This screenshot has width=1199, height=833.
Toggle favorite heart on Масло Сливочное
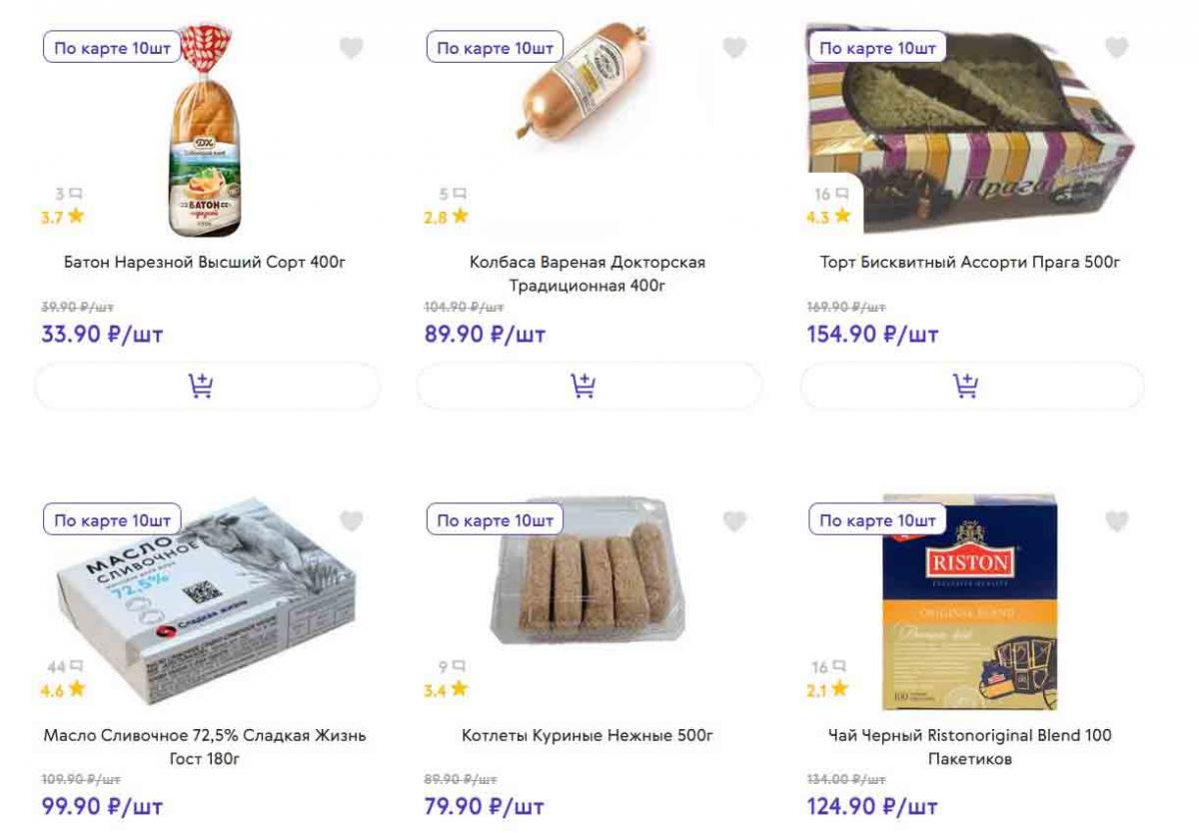pos(351,521)
